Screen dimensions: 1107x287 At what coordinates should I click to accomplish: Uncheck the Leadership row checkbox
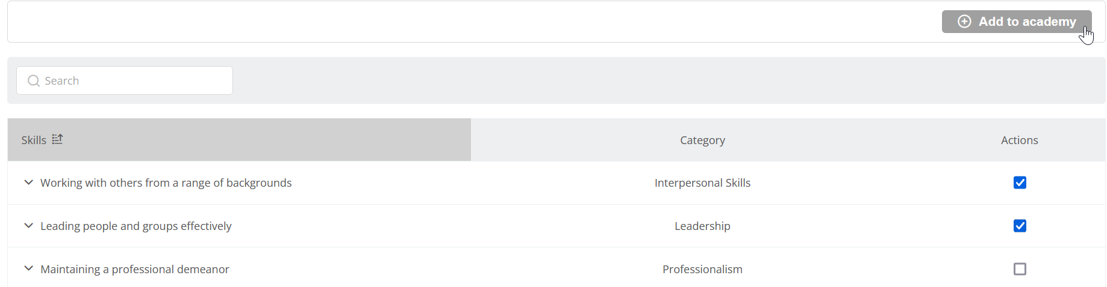pos(1020,226)
